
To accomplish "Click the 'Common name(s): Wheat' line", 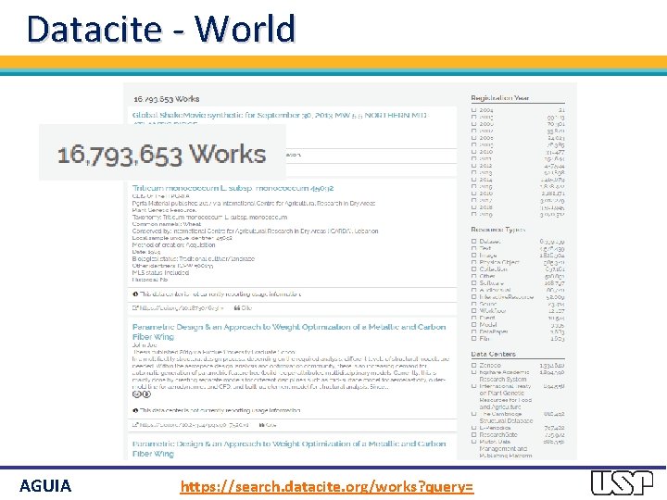I will click(x=167, y=224).
